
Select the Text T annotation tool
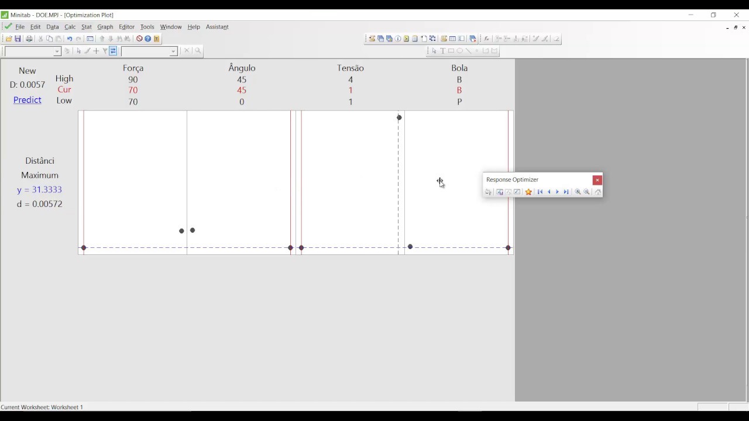[x=442, y=51]
